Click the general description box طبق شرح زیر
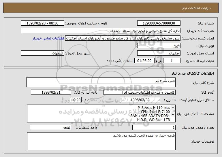222x157 pixels. pyautogui.click(x=101, y=82)
